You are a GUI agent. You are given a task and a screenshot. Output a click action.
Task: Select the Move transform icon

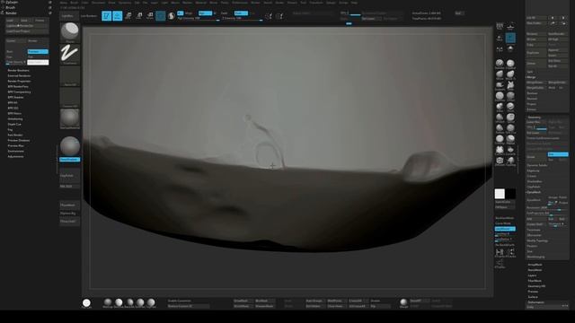click(x=128, y=16)
